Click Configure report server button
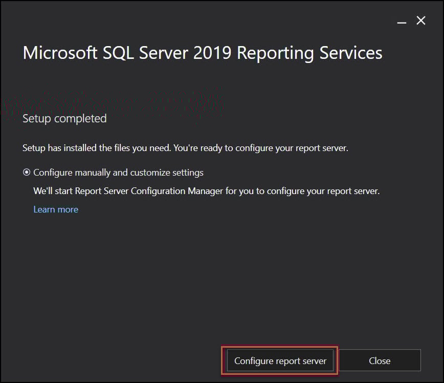 click(x=280, y=360)
